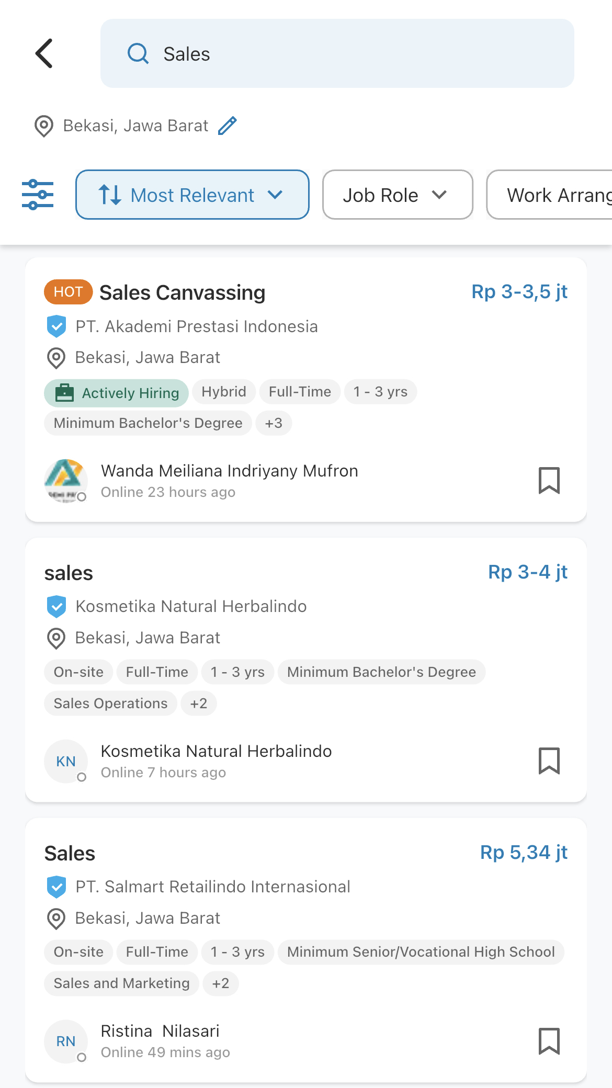The width and height of the screenshot is (612, 1088).
Task: Open the Work Arrangement filter dropdown
Action: [x=549, y=195]
